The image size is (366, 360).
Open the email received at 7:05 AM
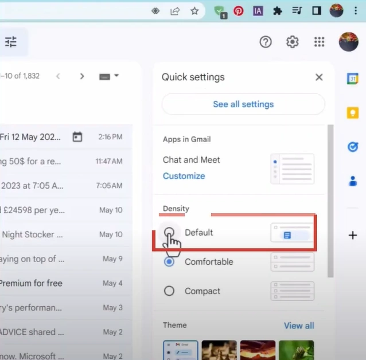click(x=67, y=186)
